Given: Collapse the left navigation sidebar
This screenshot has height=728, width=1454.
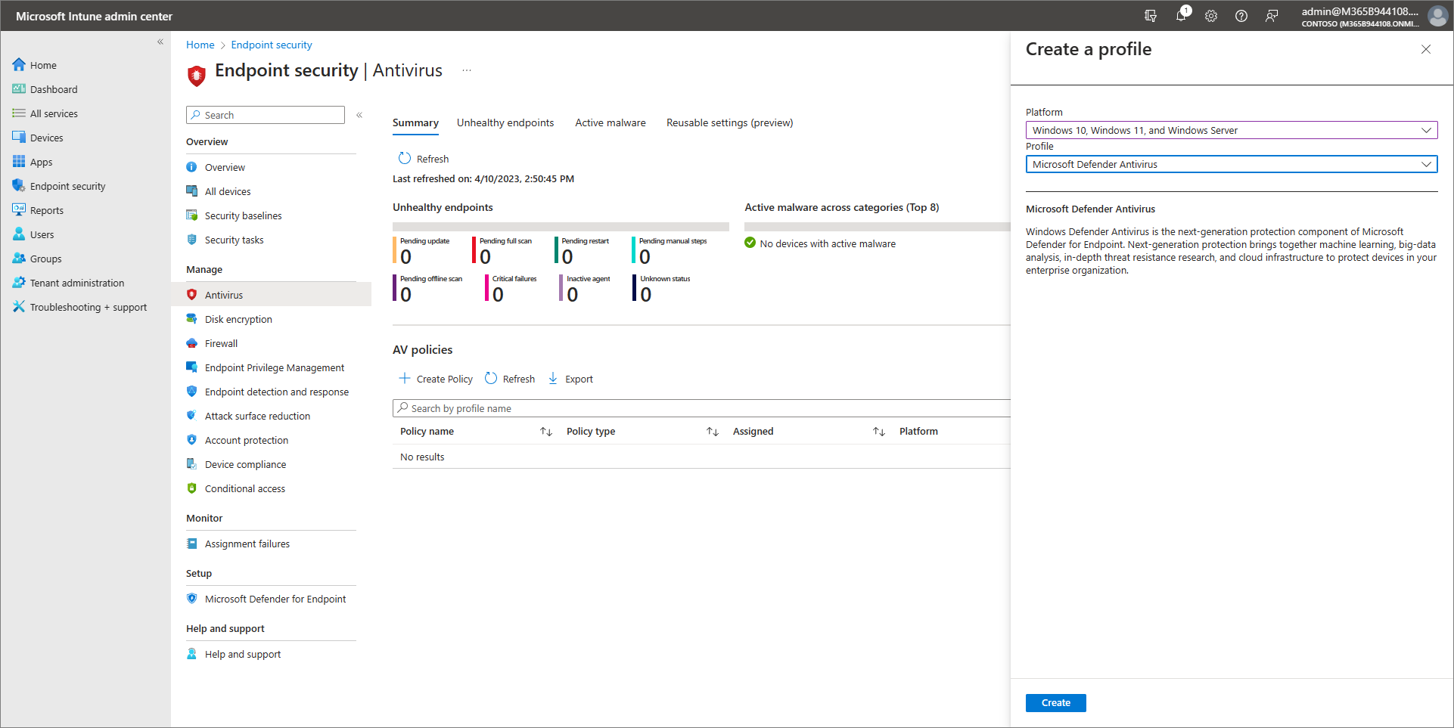Looking at the screenshot, I should tap(160, 42).
